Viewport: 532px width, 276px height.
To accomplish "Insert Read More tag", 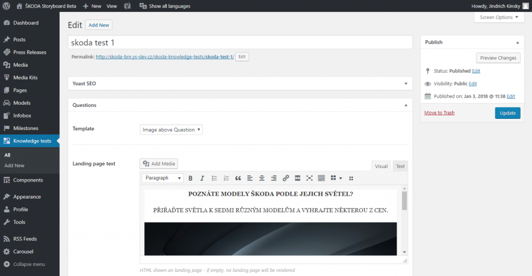I will tap(297, 178).
